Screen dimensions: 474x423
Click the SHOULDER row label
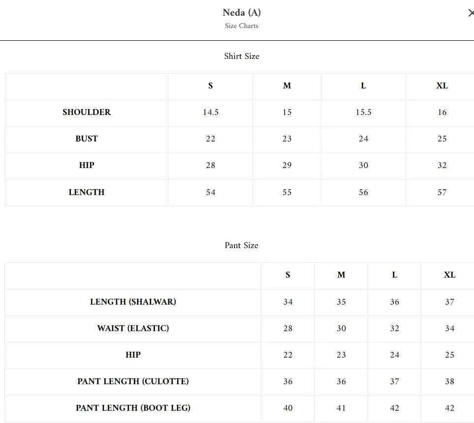87,112
